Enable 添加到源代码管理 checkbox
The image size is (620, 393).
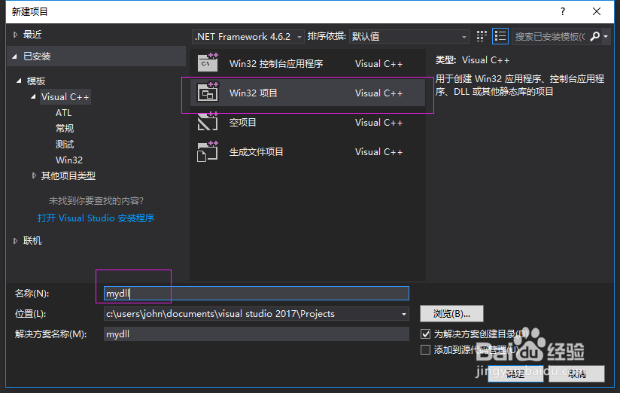(425, 350)
